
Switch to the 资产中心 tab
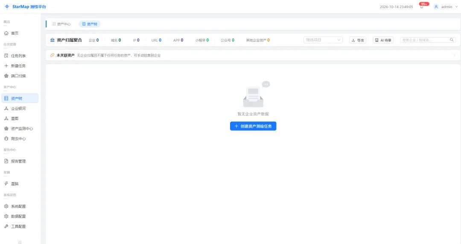[x=61, y=24]
